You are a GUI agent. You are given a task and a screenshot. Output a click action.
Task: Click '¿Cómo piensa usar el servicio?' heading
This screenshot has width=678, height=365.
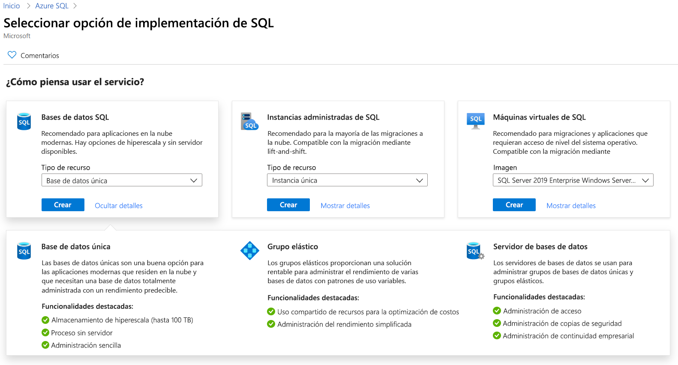[x=75, y=81]
